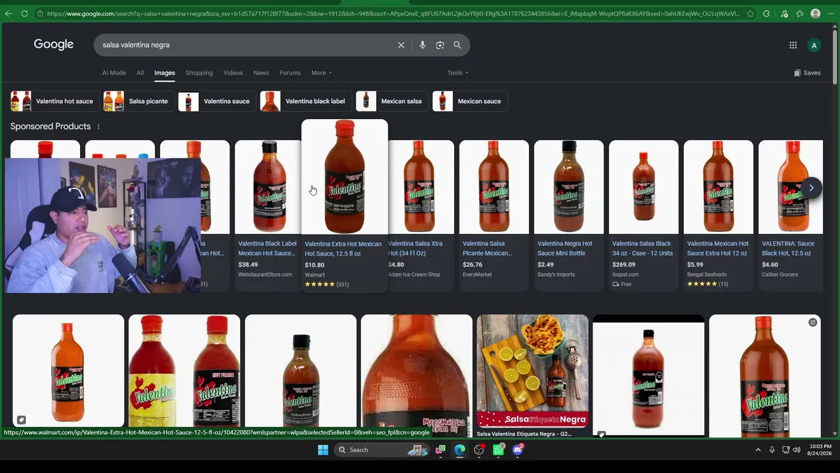Open Valentina Black Label WebstaurantStore product

coord(270,215)
